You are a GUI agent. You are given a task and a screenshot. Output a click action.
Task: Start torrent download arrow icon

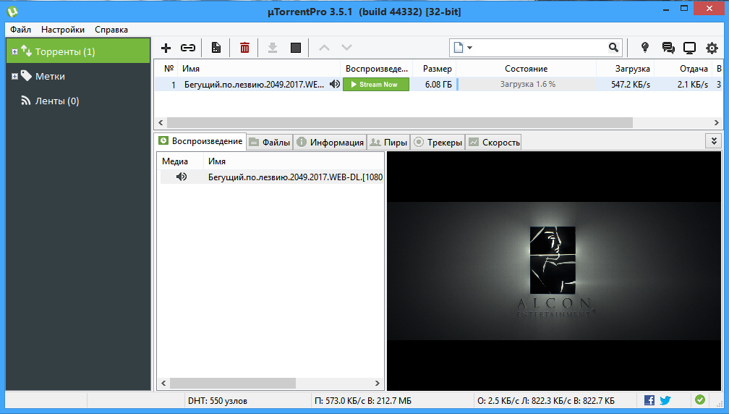coord(273,48)
